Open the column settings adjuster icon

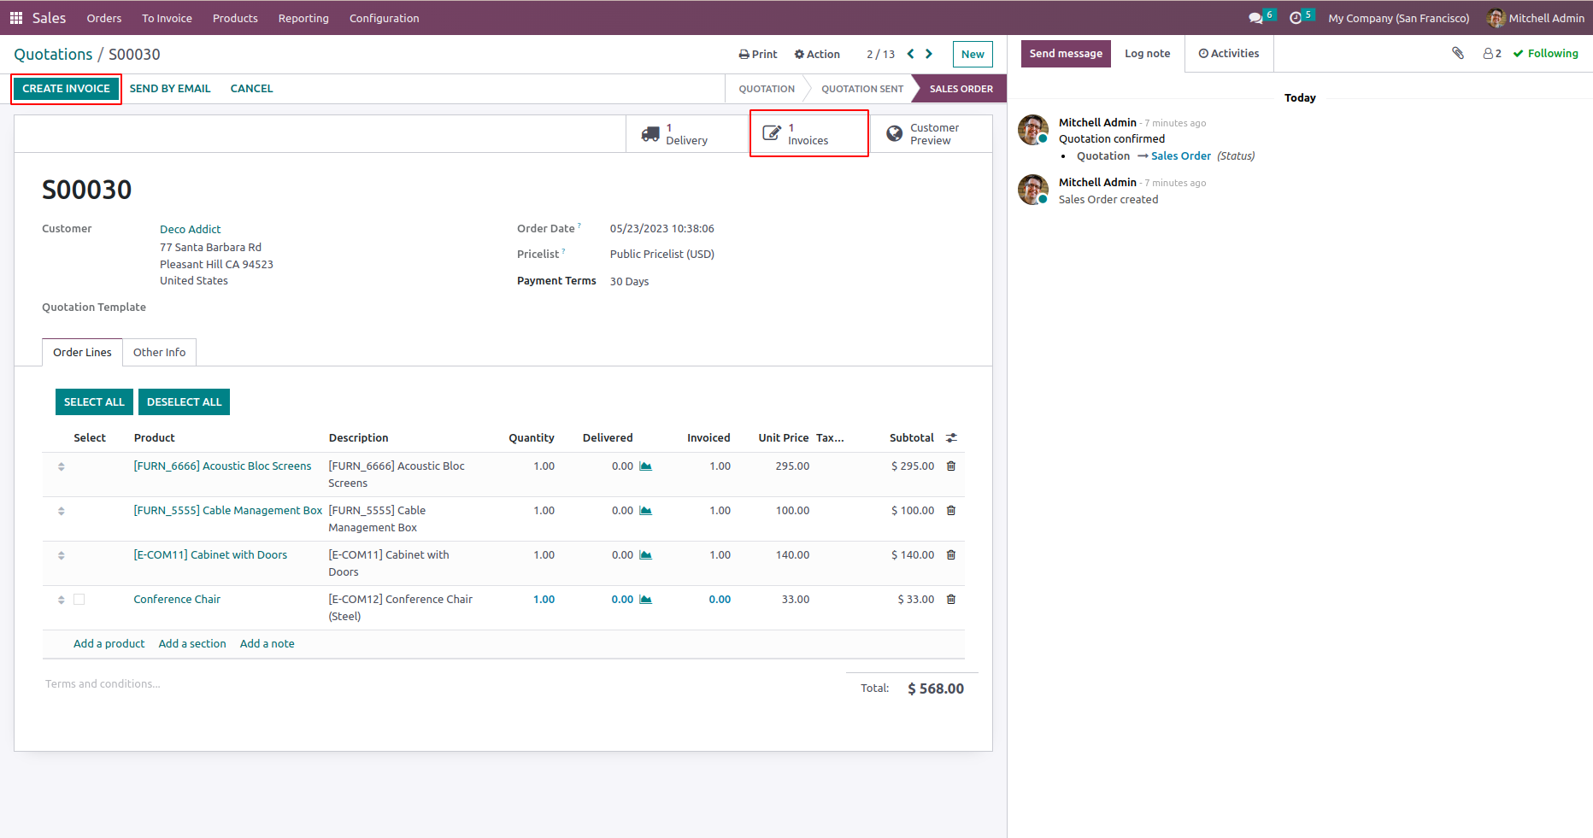coord(951,438)
